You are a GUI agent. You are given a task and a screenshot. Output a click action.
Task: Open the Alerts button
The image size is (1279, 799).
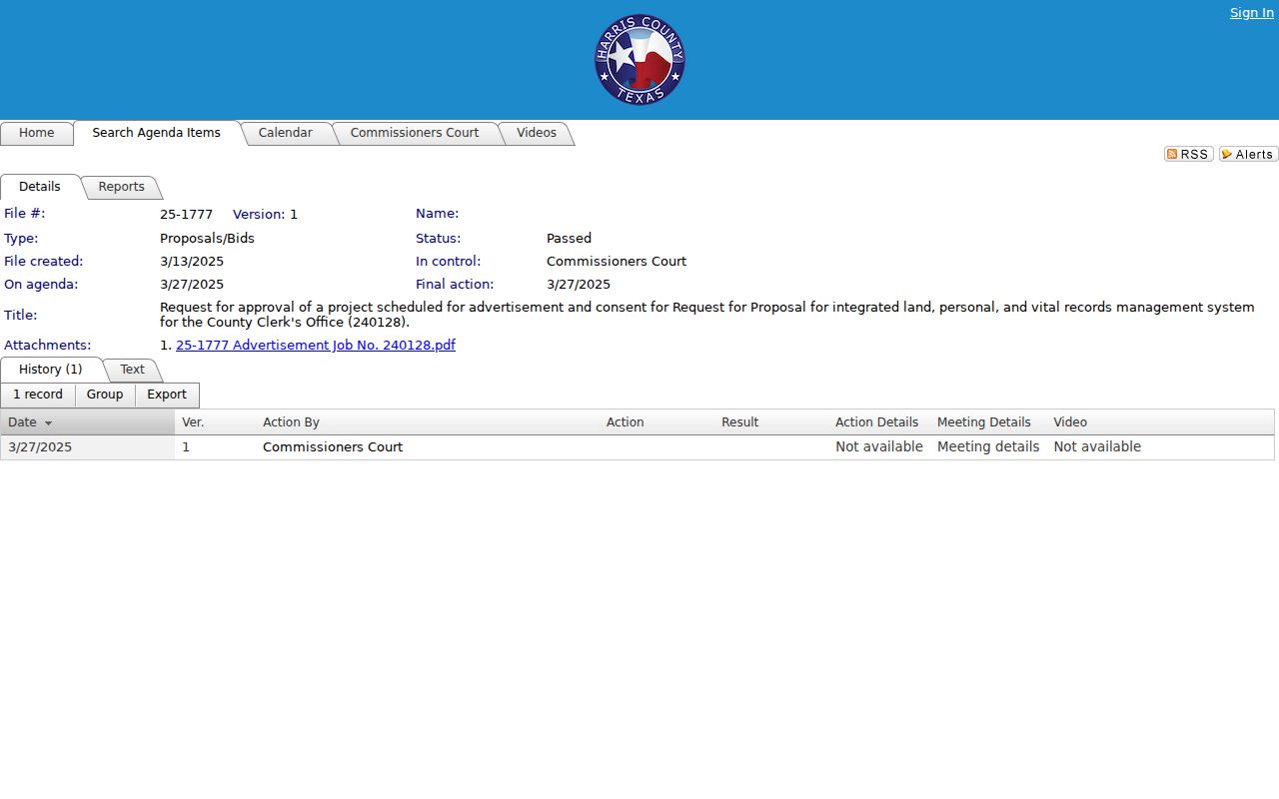pyautogui.click(x=1248, y=154)
